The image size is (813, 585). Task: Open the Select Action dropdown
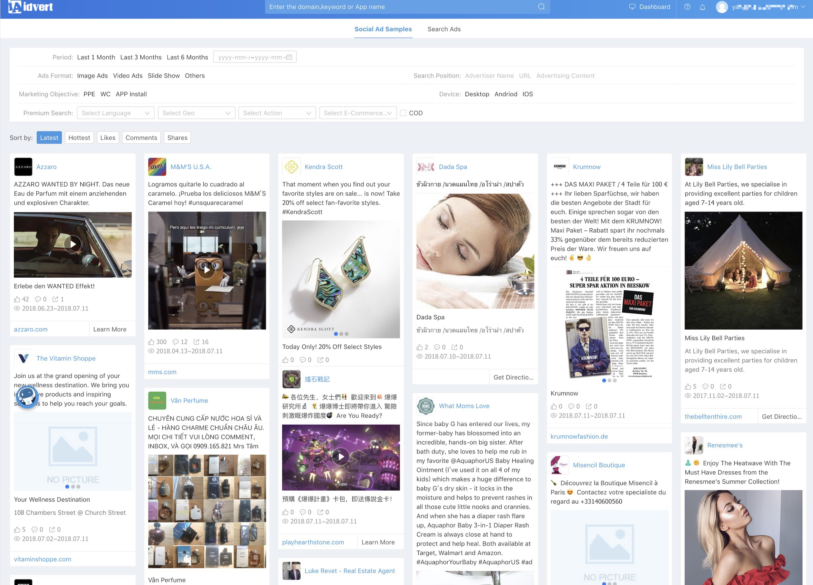point(277,113)
